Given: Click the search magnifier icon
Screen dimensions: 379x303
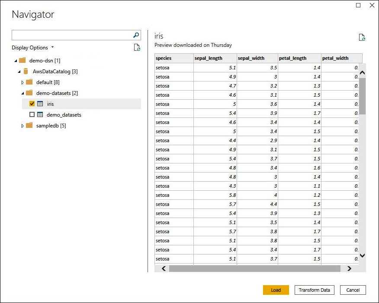Looking at the screenshot, I should click(x=136, y=35).
